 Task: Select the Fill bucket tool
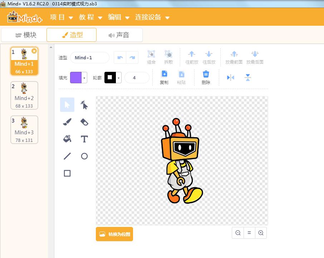(x=67, y=139)
